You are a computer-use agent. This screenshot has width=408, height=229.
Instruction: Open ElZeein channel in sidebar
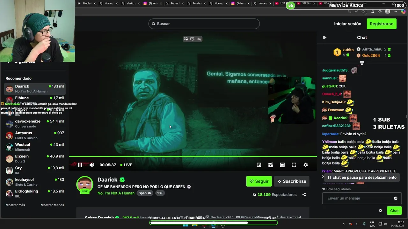point(35,159)
